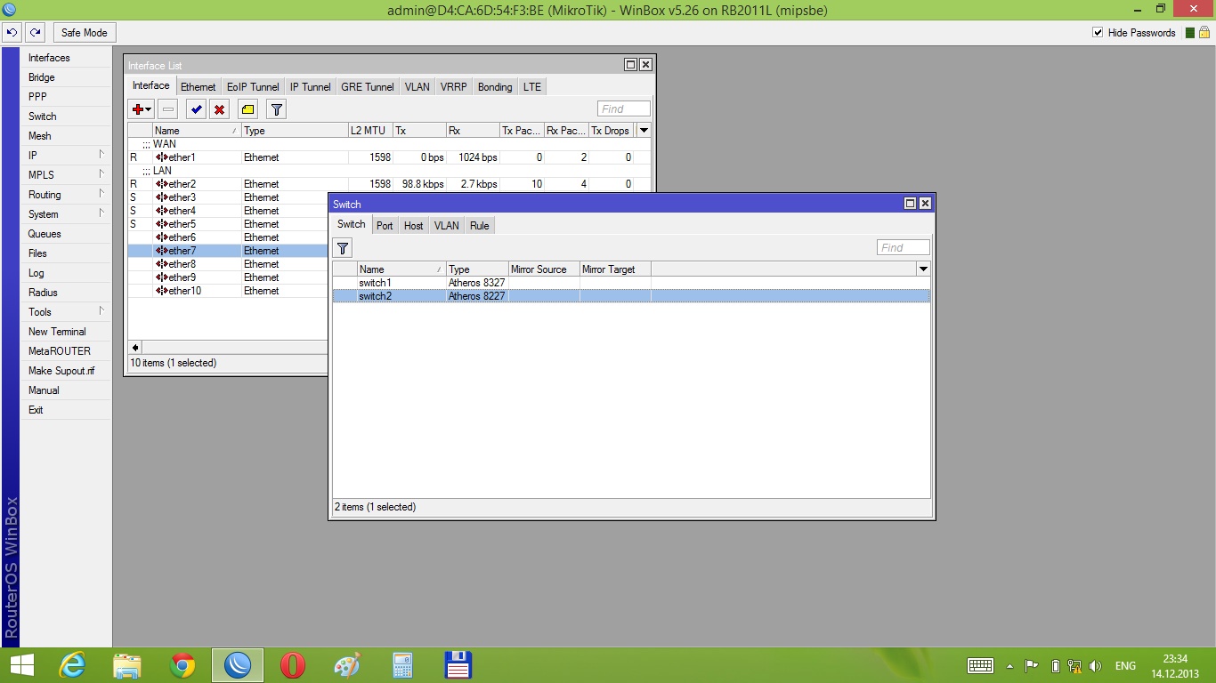This screenshot has width=1216, height=683.
Task: Open the EoIP Tunnel tab
Action: point(252,87)
